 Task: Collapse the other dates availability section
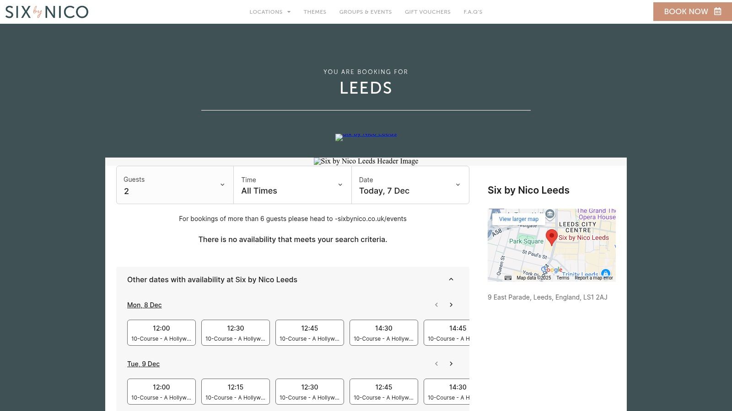(x=451, y=279)
